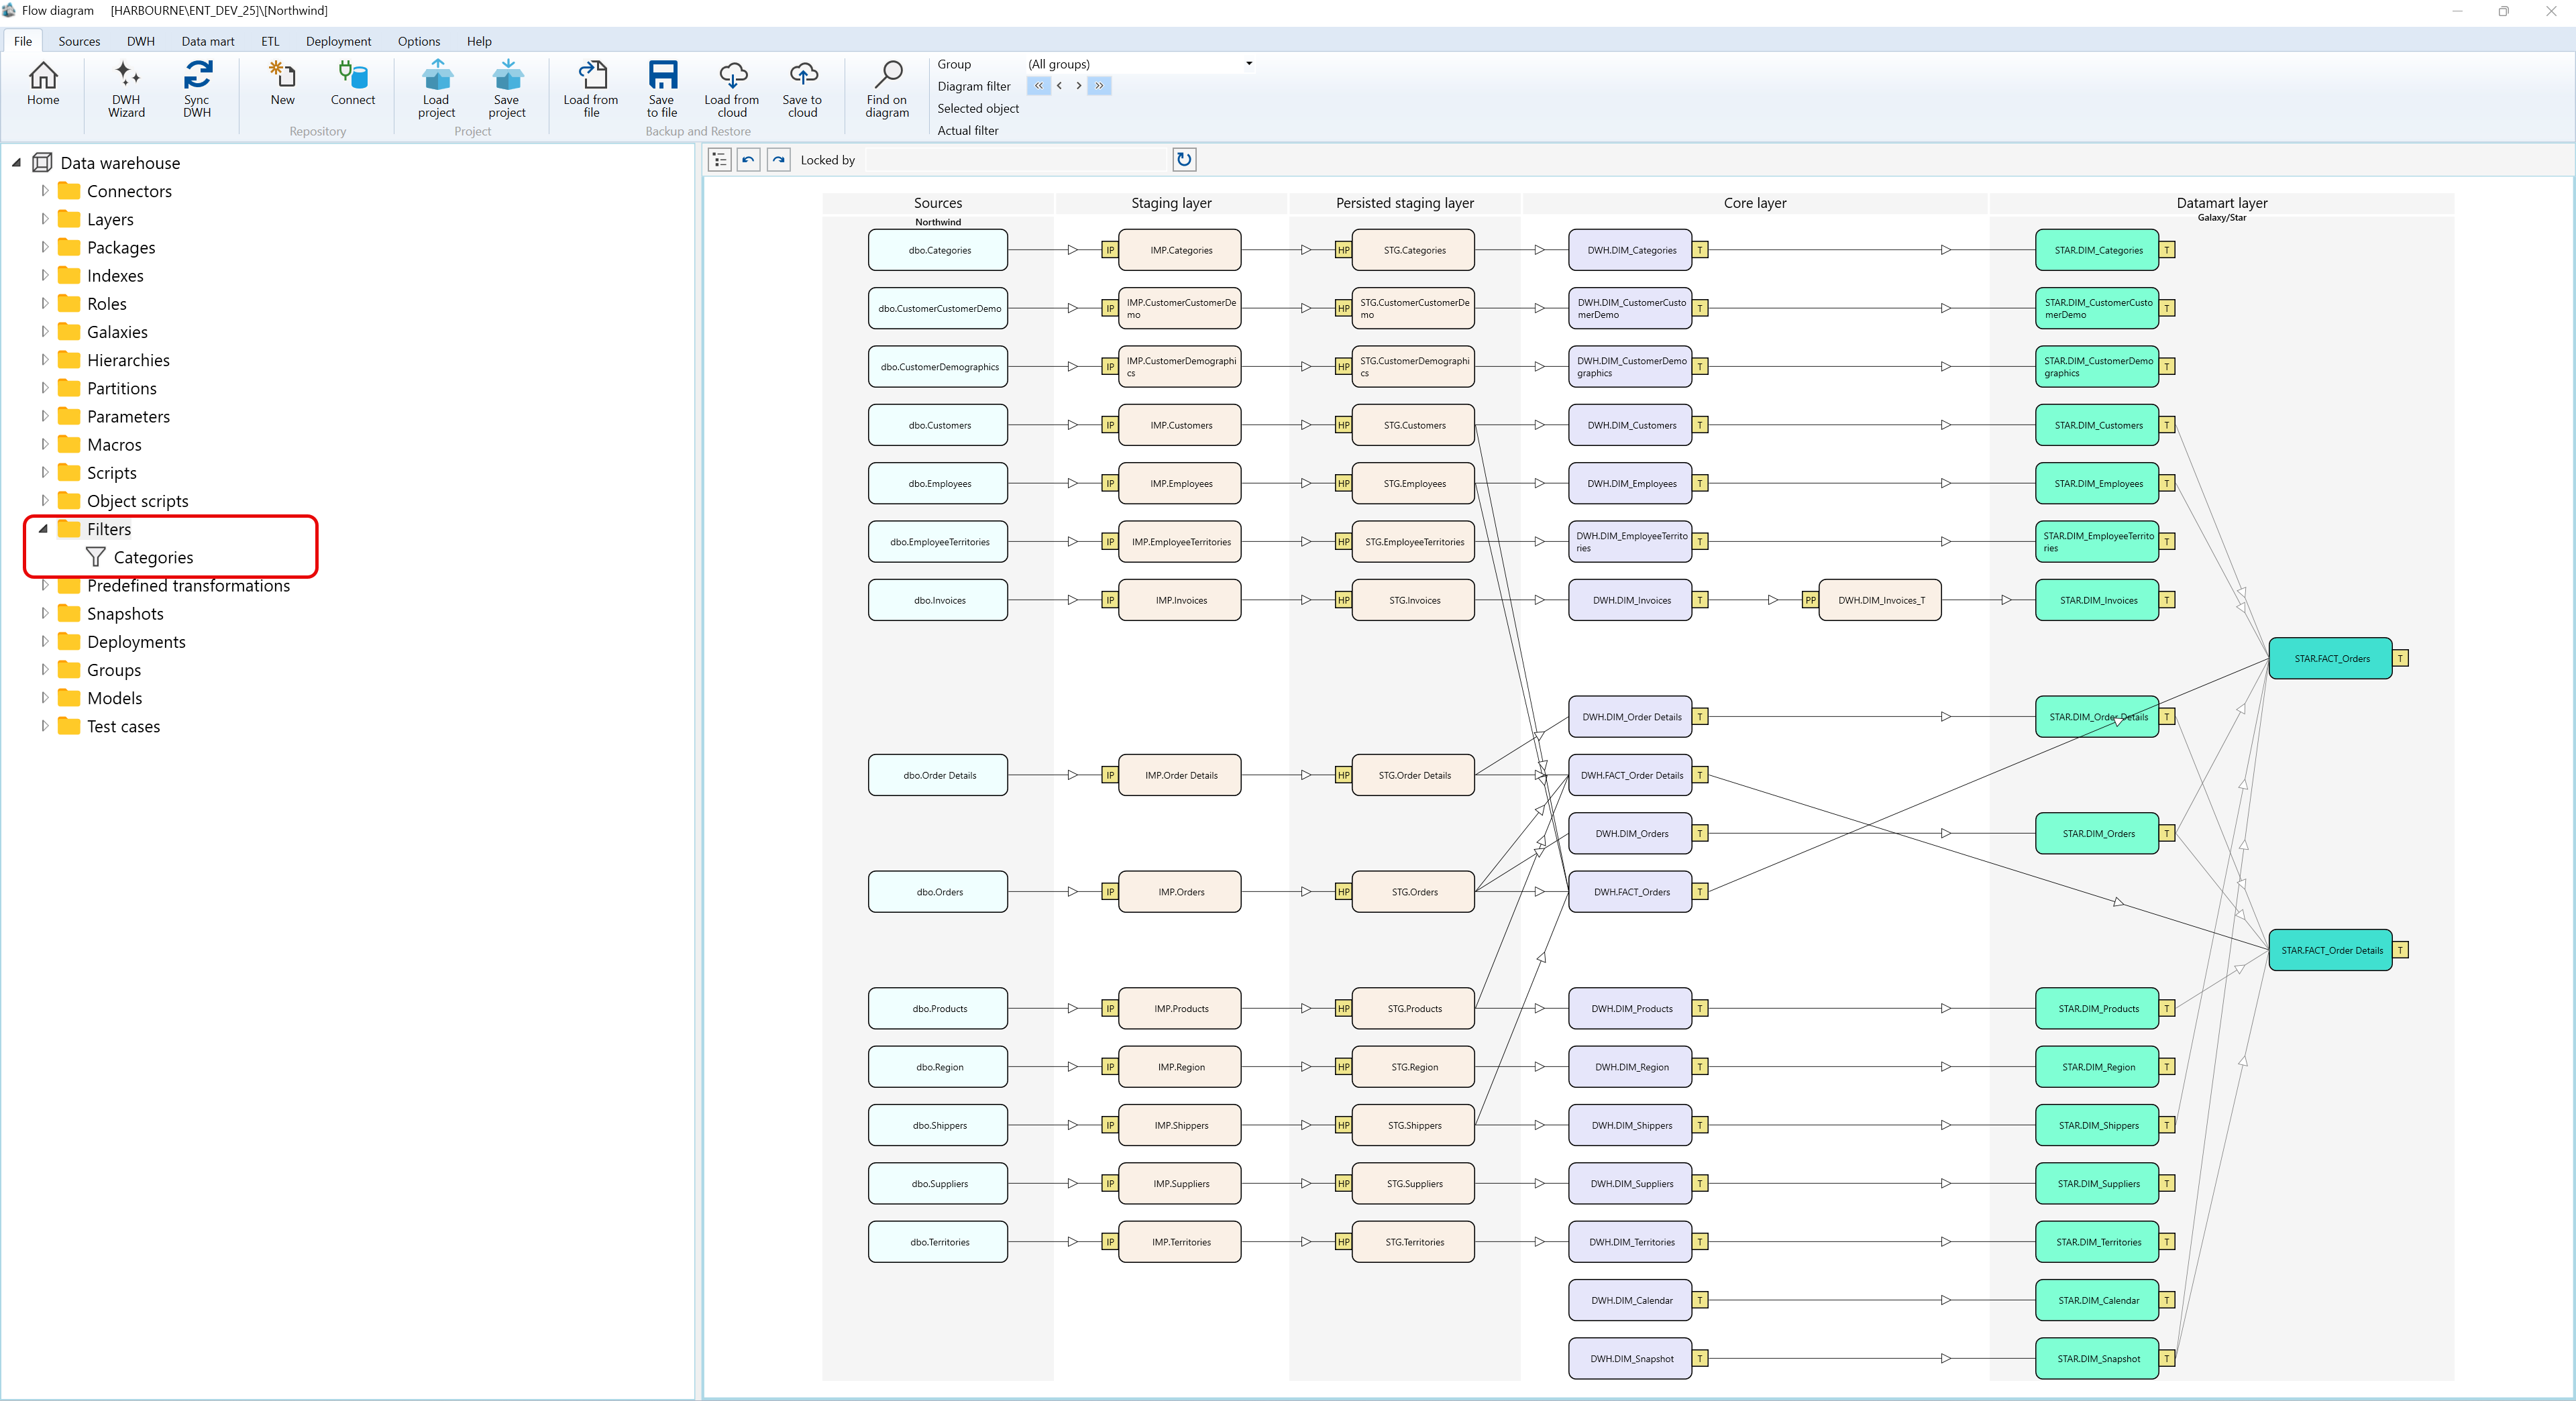
Task: Select the dbo.Territories source node
Action: 938,1242
